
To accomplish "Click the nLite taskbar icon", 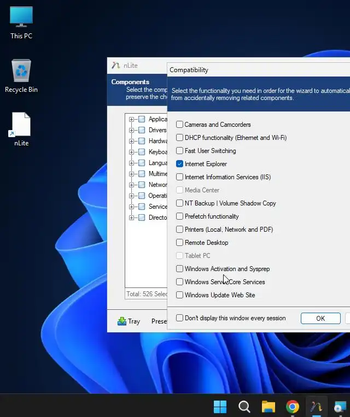I will (316, 407).
